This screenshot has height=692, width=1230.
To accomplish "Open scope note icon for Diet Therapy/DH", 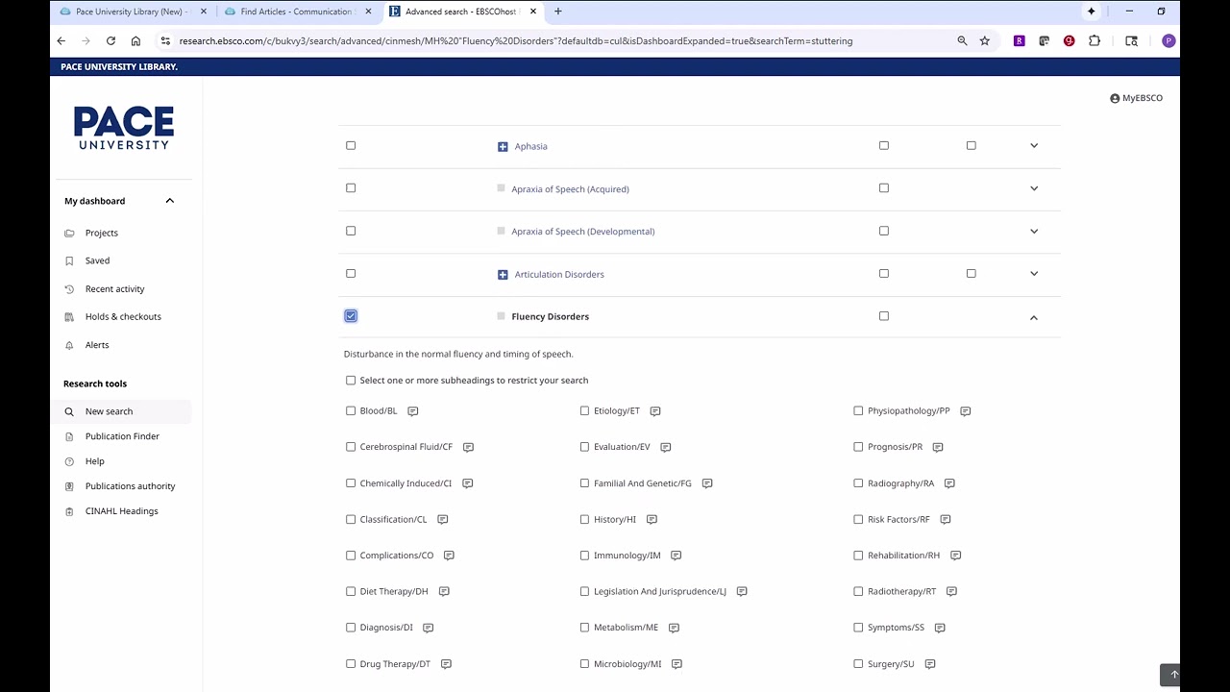I will [x=444, y=592].
